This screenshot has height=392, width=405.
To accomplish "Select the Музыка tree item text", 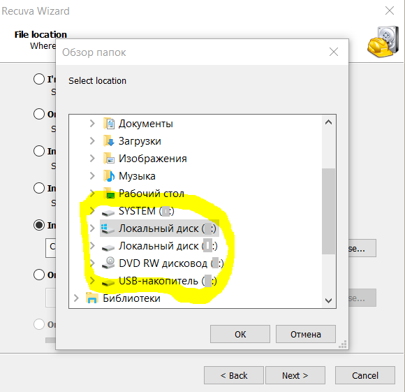I will 137,176.
